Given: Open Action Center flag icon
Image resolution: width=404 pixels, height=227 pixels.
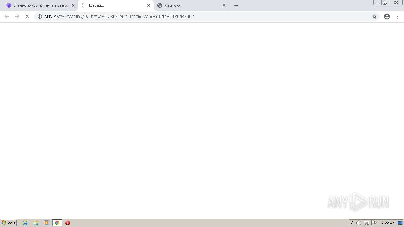Looking at the screenshot, I should point(374,223).
